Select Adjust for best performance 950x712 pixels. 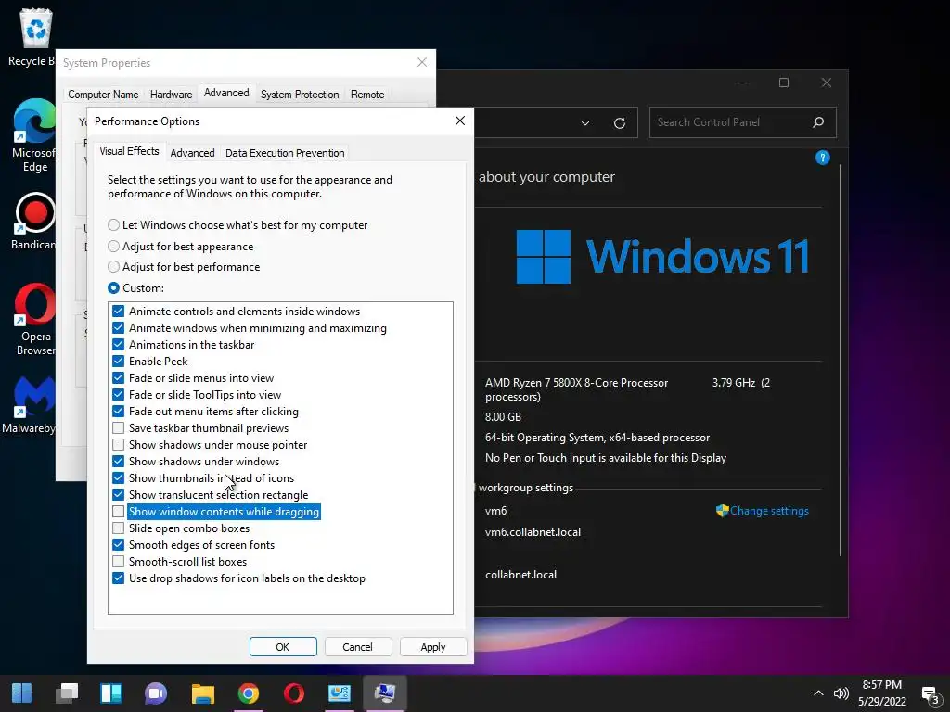(184, 267)
